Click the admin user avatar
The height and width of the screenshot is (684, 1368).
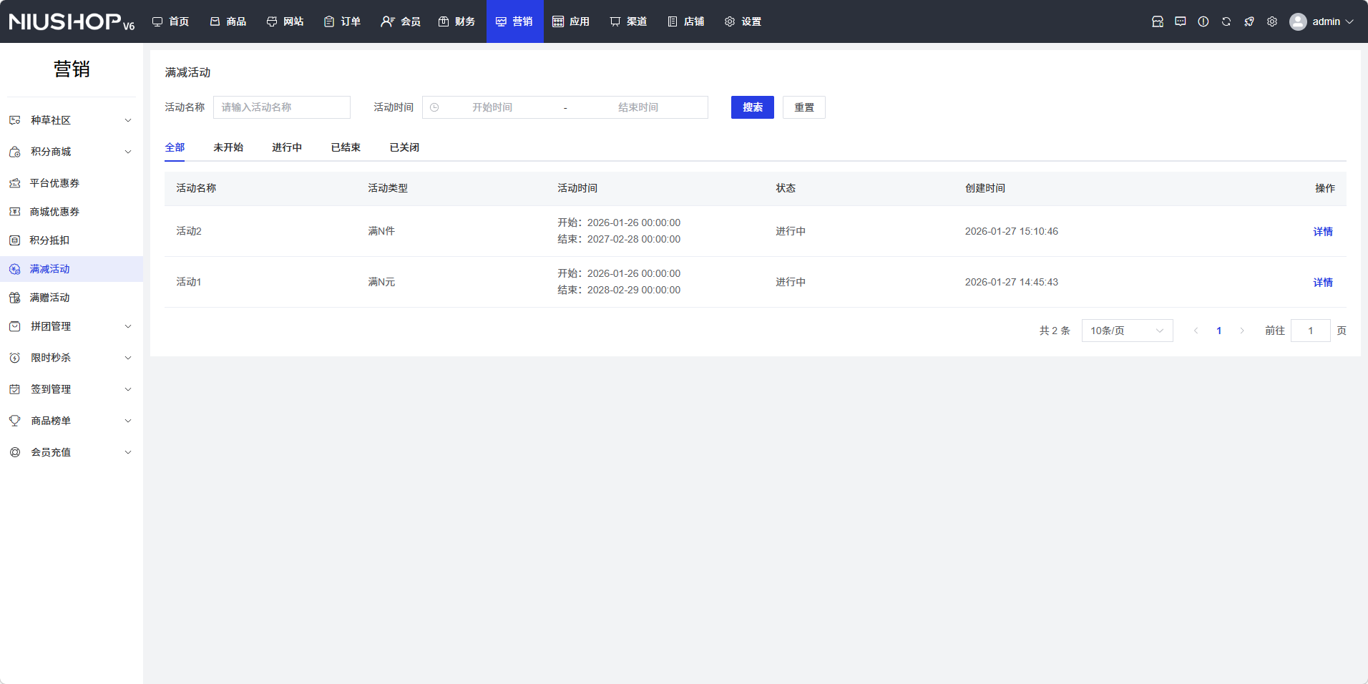click(x=1297, y=21)
